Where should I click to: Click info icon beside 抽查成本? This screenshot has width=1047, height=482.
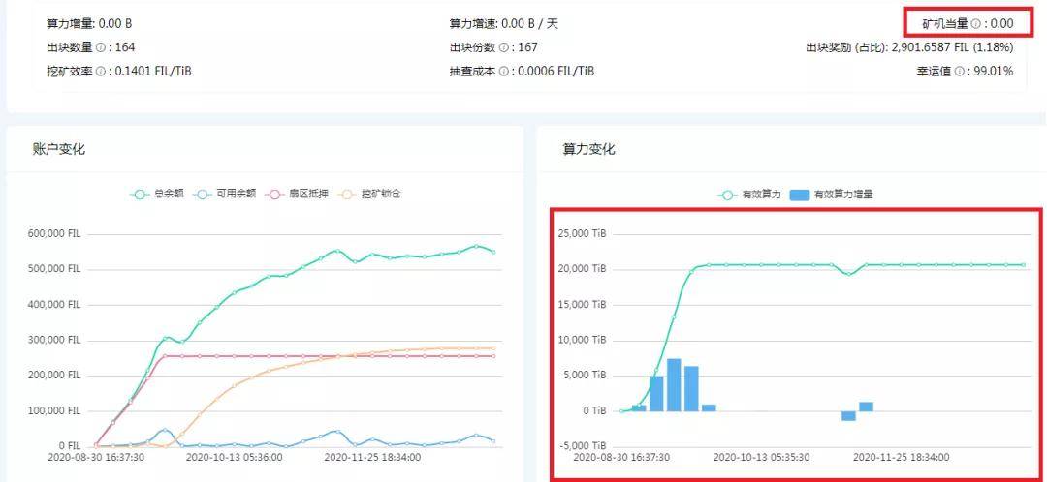coord(504,71)
